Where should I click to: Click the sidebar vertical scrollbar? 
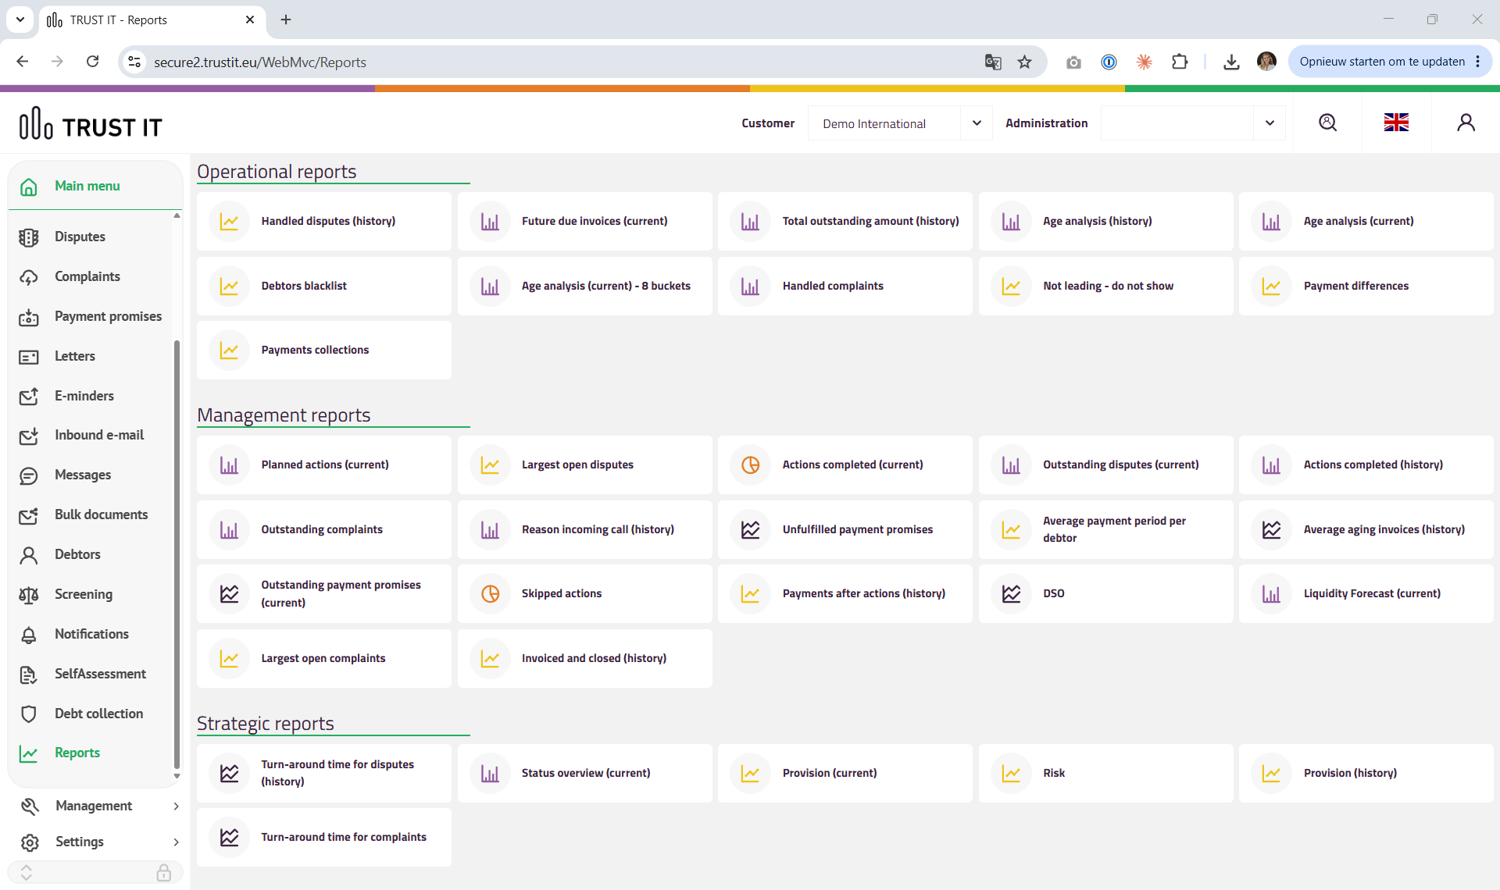(177, 554)
